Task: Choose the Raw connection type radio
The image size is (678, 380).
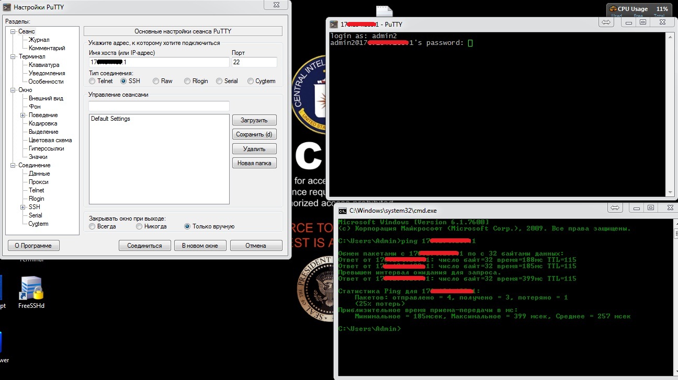Action: coord(156,81)
